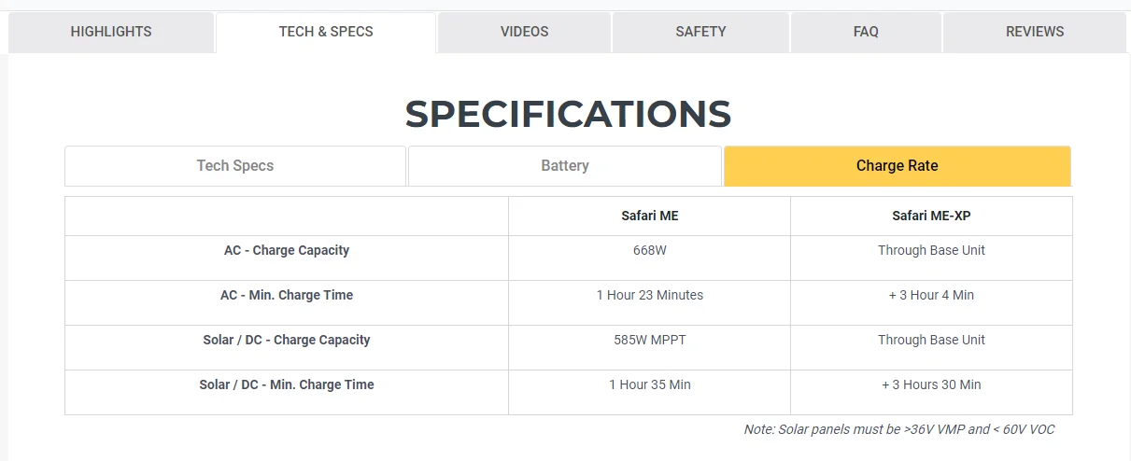This screenshot has height=461, width=1131.
Task: Click the Safari ME-XP column header
Action: click(931, 216)
